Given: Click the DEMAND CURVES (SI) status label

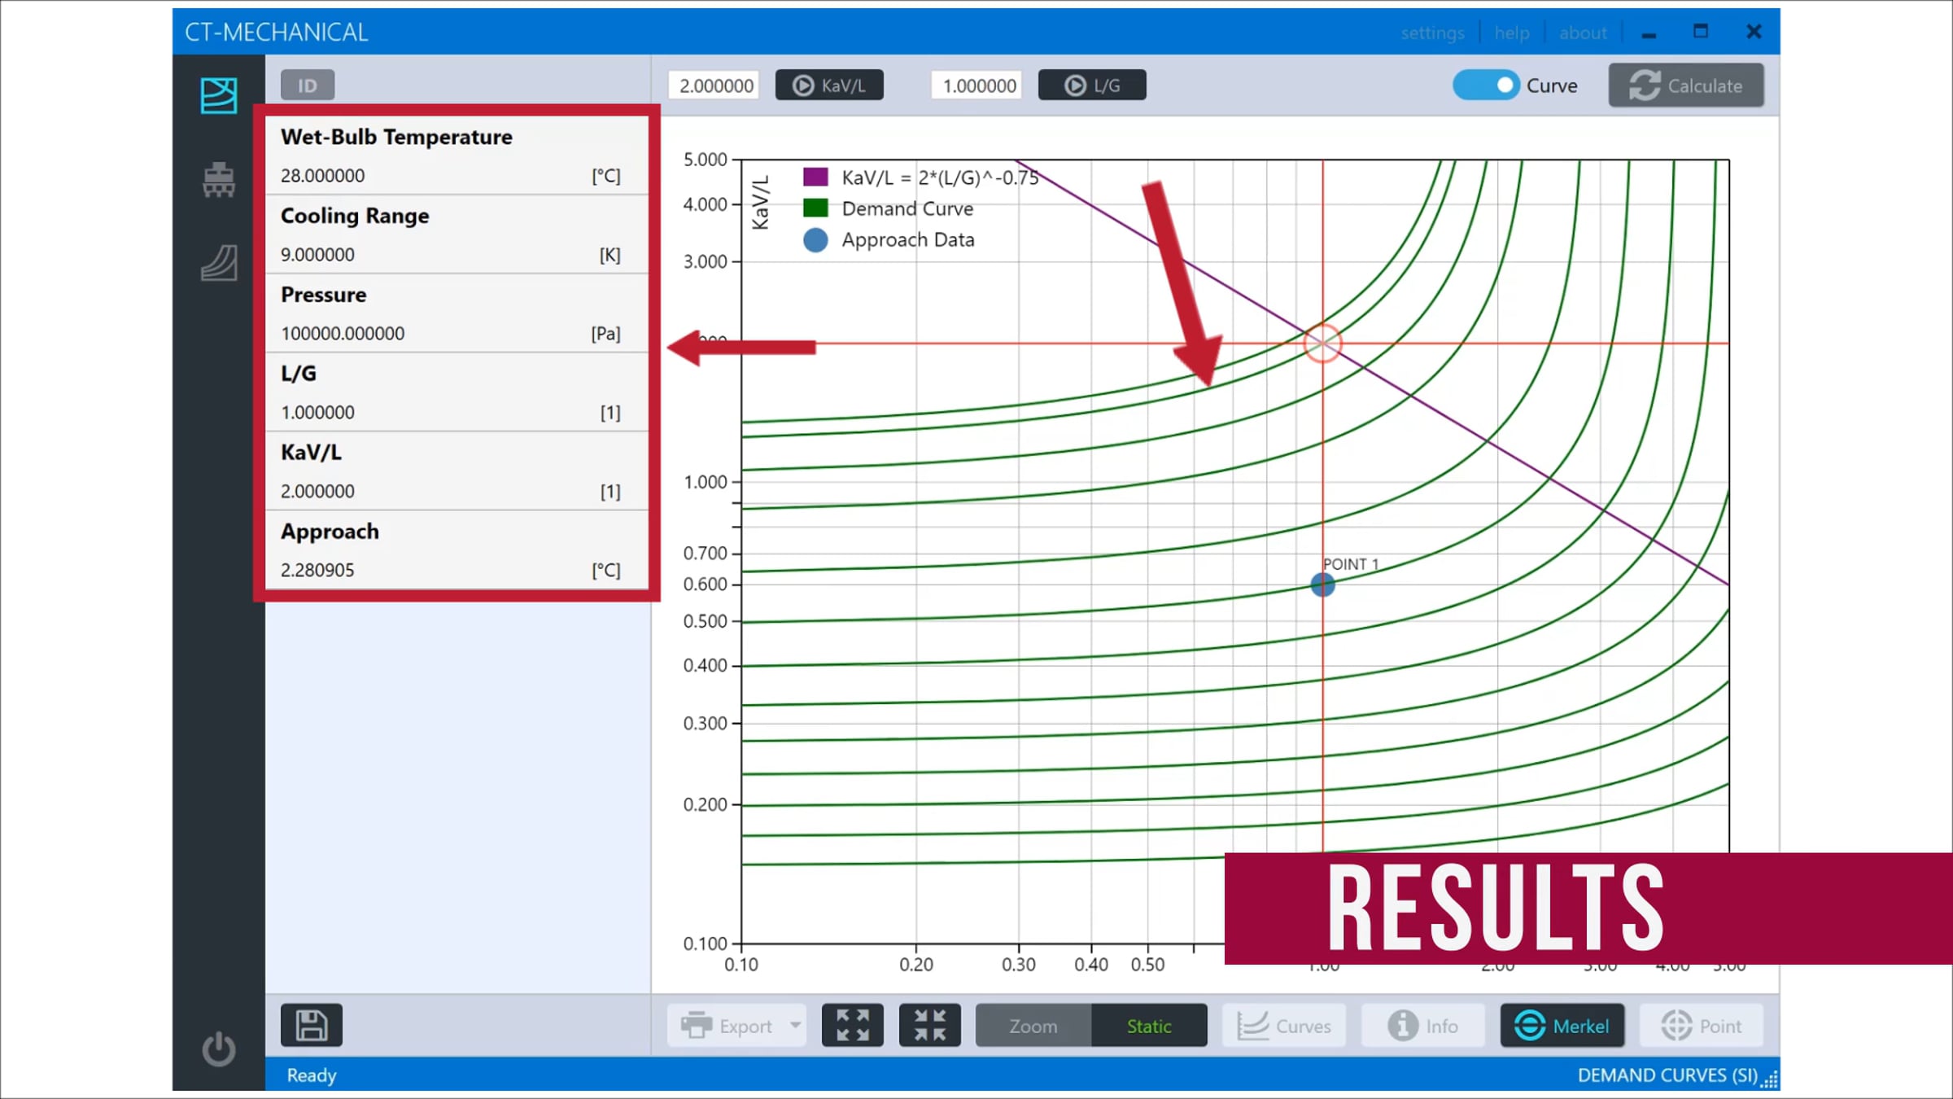Looking at the screenshot, I should 1667,1075.
